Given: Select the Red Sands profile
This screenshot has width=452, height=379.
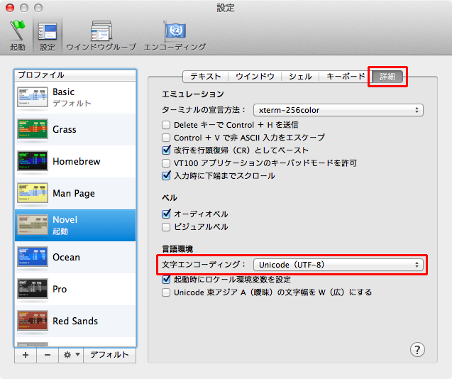Looking at the screenshot, I should coord(75,321).
